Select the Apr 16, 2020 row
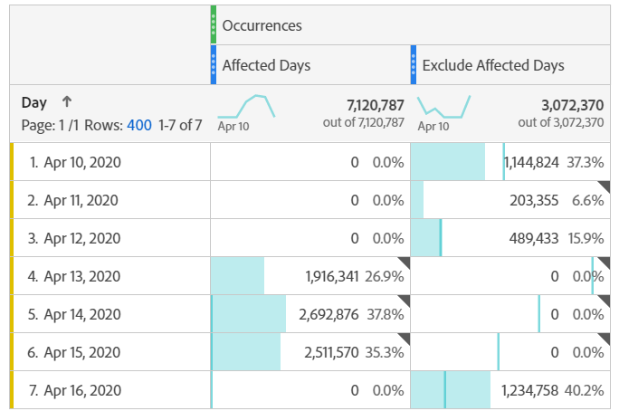This screenshot has height=411, width=619. [x=82, y=390]
